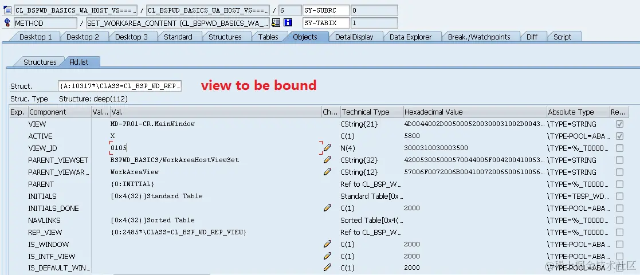Image resolution: width=640 pixels, height=275 pixels.
Task: Open the DetailDisplay tab
Action: [354, 37]
